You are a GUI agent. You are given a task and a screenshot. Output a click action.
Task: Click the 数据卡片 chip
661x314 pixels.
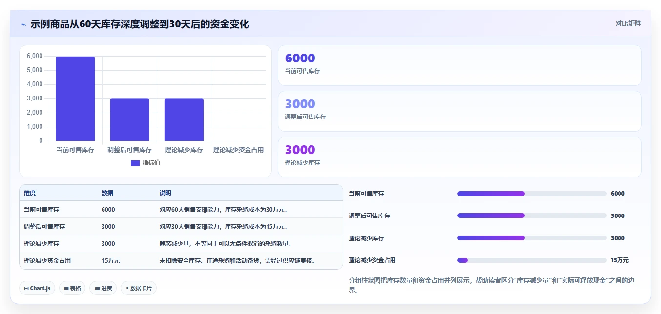tap(139, 288)
